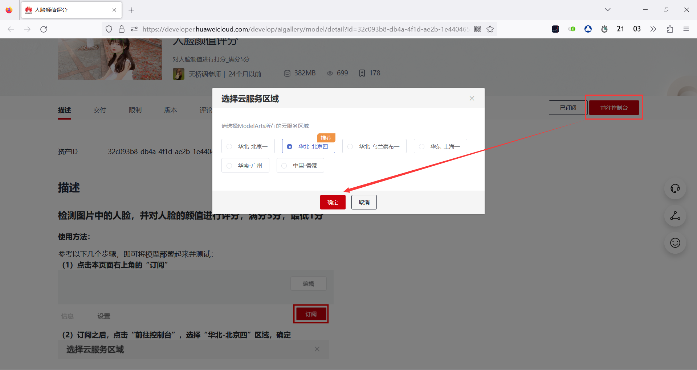Open the blue cloud extension icon
The image size is (697, 370).
pyautogui.click(x=588, y=29)
